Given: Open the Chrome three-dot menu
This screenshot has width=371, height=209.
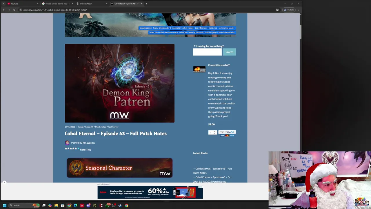Looking at the screenshot, I should point(299,10).
